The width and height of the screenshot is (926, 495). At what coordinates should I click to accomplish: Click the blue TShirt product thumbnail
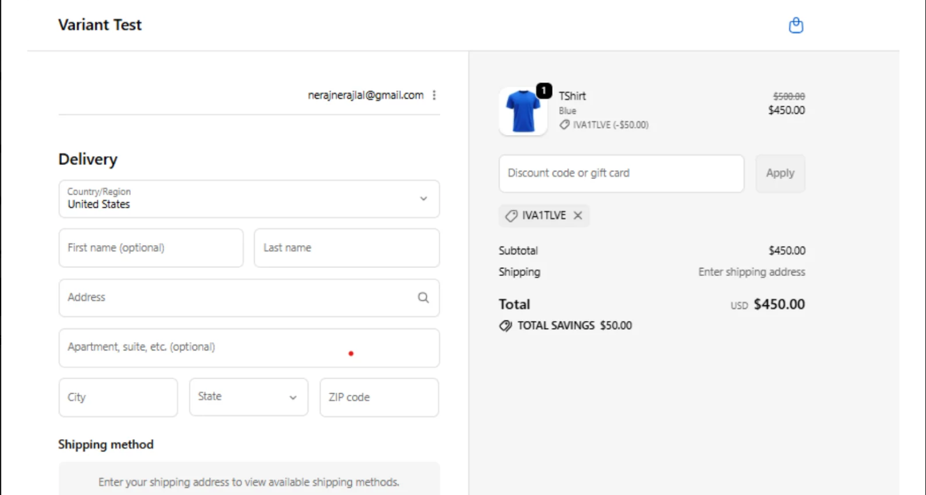[x=523, y=111]
